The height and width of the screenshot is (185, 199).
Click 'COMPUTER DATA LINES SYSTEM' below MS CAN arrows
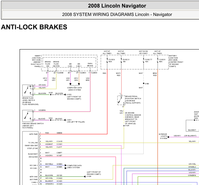click(75, 89)
